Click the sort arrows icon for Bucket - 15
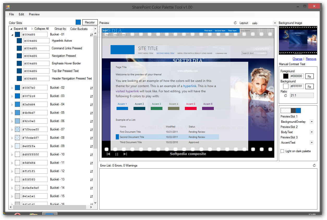327x220 pixels. click(92, 197)
